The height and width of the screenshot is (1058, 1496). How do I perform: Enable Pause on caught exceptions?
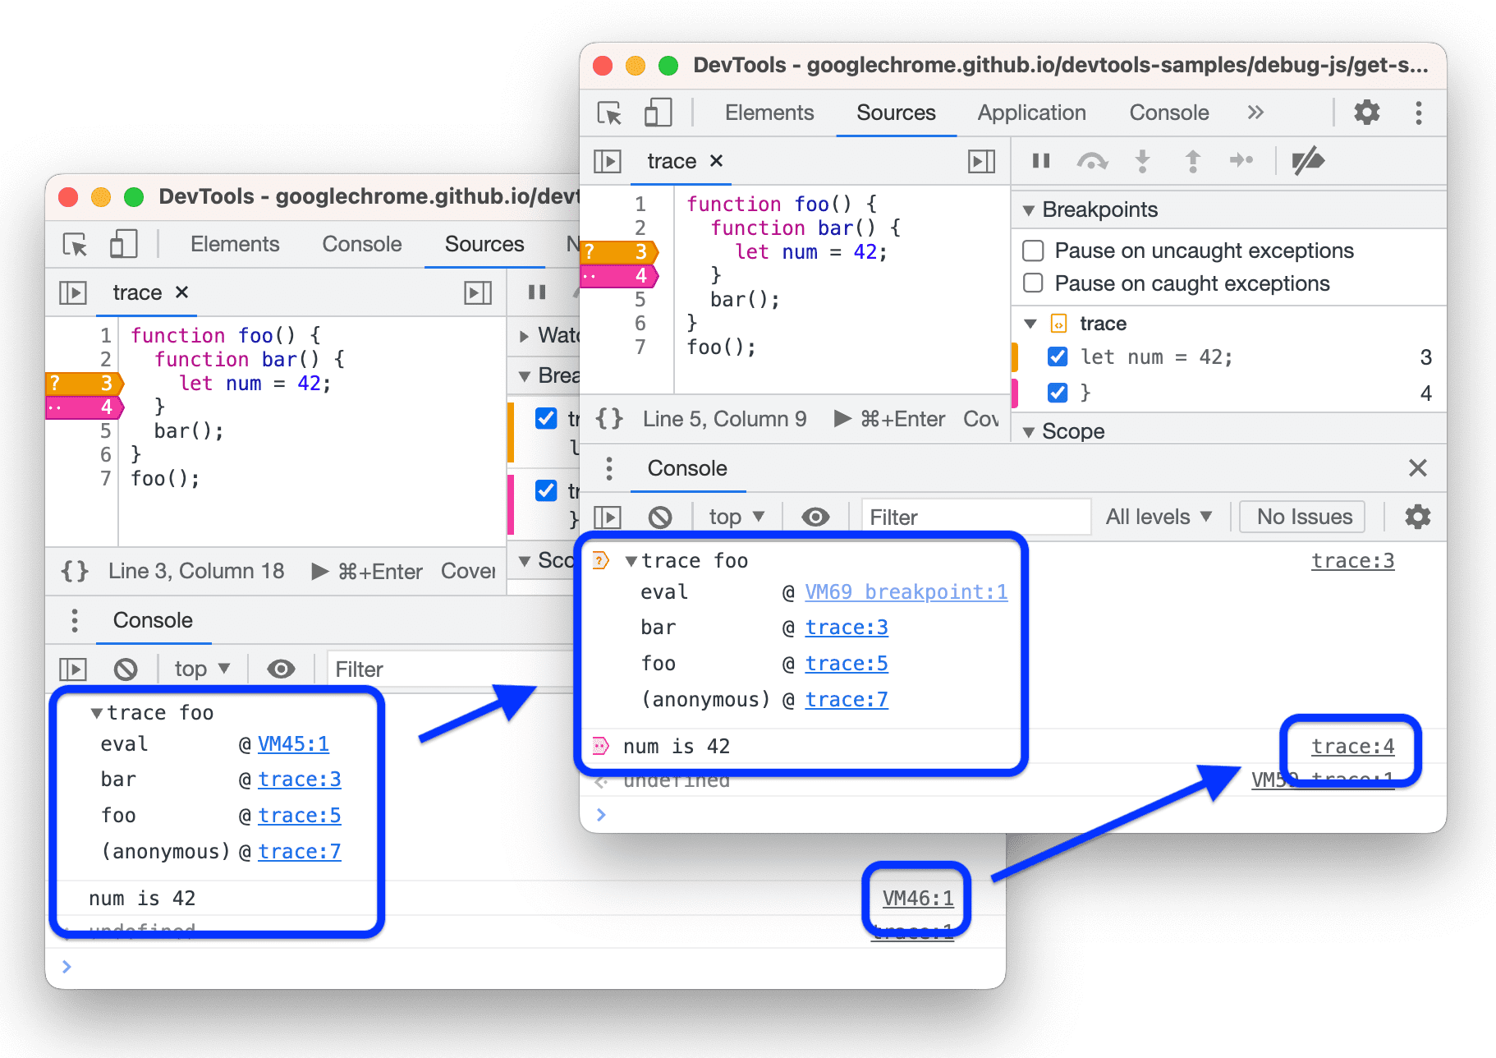(1032, 283)
